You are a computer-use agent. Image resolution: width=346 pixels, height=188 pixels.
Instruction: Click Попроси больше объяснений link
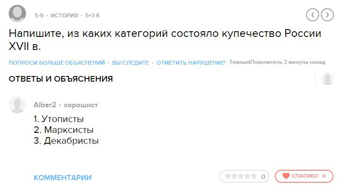(57, 63)
